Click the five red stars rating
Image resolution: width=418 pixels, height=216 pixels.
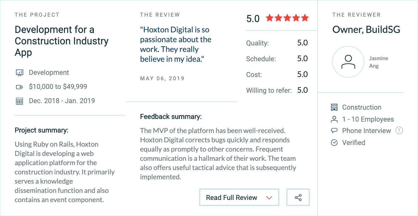[x=287, y=18]
